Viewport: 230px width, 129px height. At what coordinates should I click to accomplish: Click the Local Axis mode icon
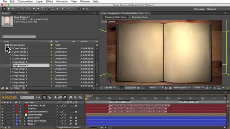click(x=81, y=9)
